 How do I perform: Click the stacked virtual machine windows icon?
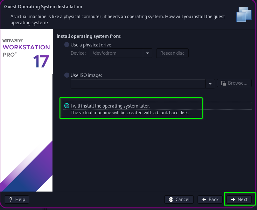[244, 14]
